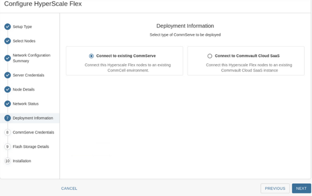This screenshot has width=312, height=196.
Task: Click the 'Deployment Information' page heading
Action: 185,26
